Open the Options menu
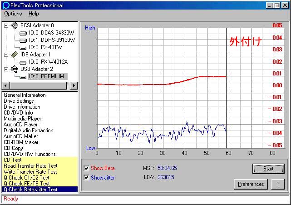This screenshot has height=205, width=291. (13, 14)
